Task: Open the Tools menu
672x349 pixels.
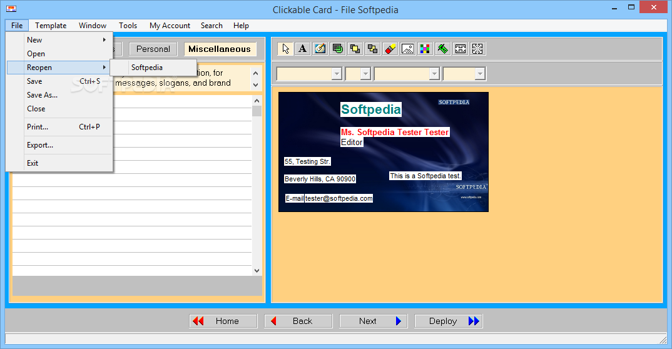Action: (x=128, y=26)
